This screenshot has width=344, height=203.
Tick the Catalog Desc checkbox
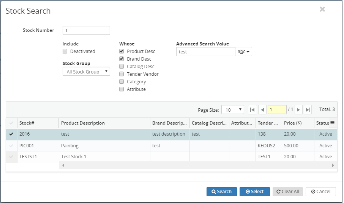(x=122, y=67)
